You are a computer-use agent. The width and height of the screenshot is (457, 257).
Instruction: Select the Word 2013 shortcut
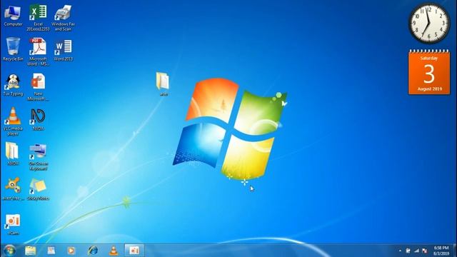[x=63, y=49]
